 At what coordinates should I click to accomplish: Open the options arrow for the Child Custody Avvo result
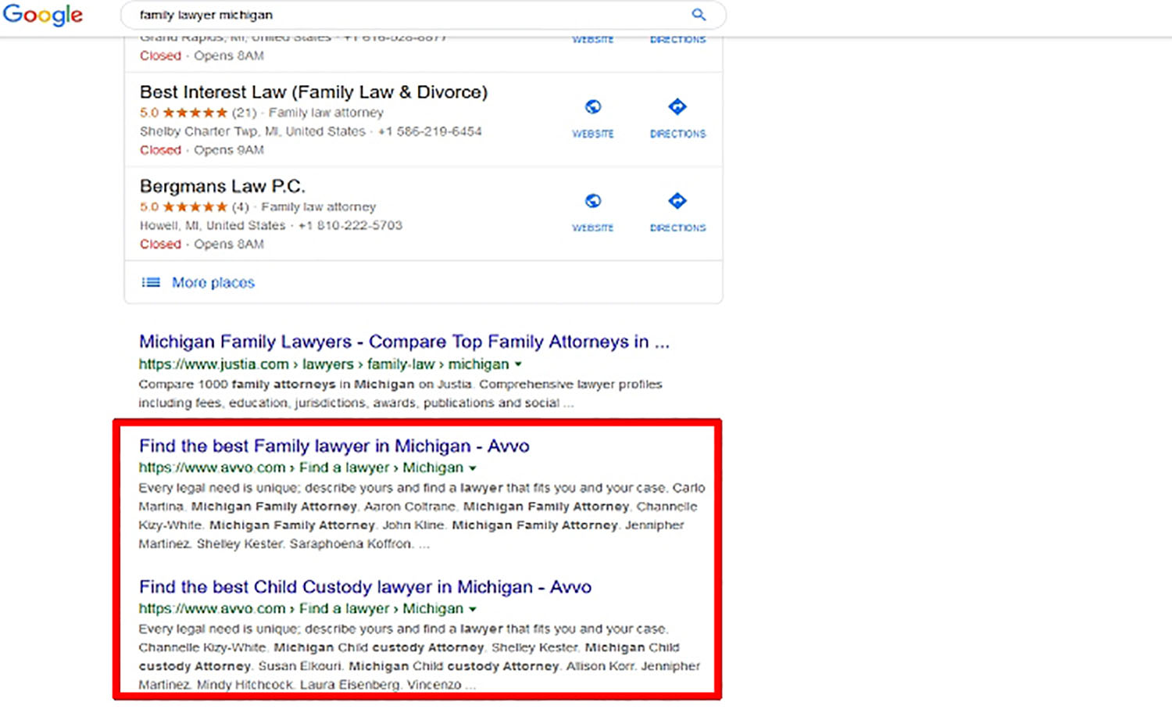[x=473, y=608]
